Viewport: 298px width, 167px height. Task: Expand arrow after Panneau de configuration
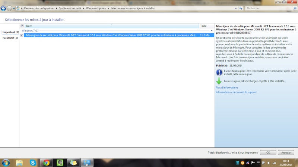click(x=57, y=8)
